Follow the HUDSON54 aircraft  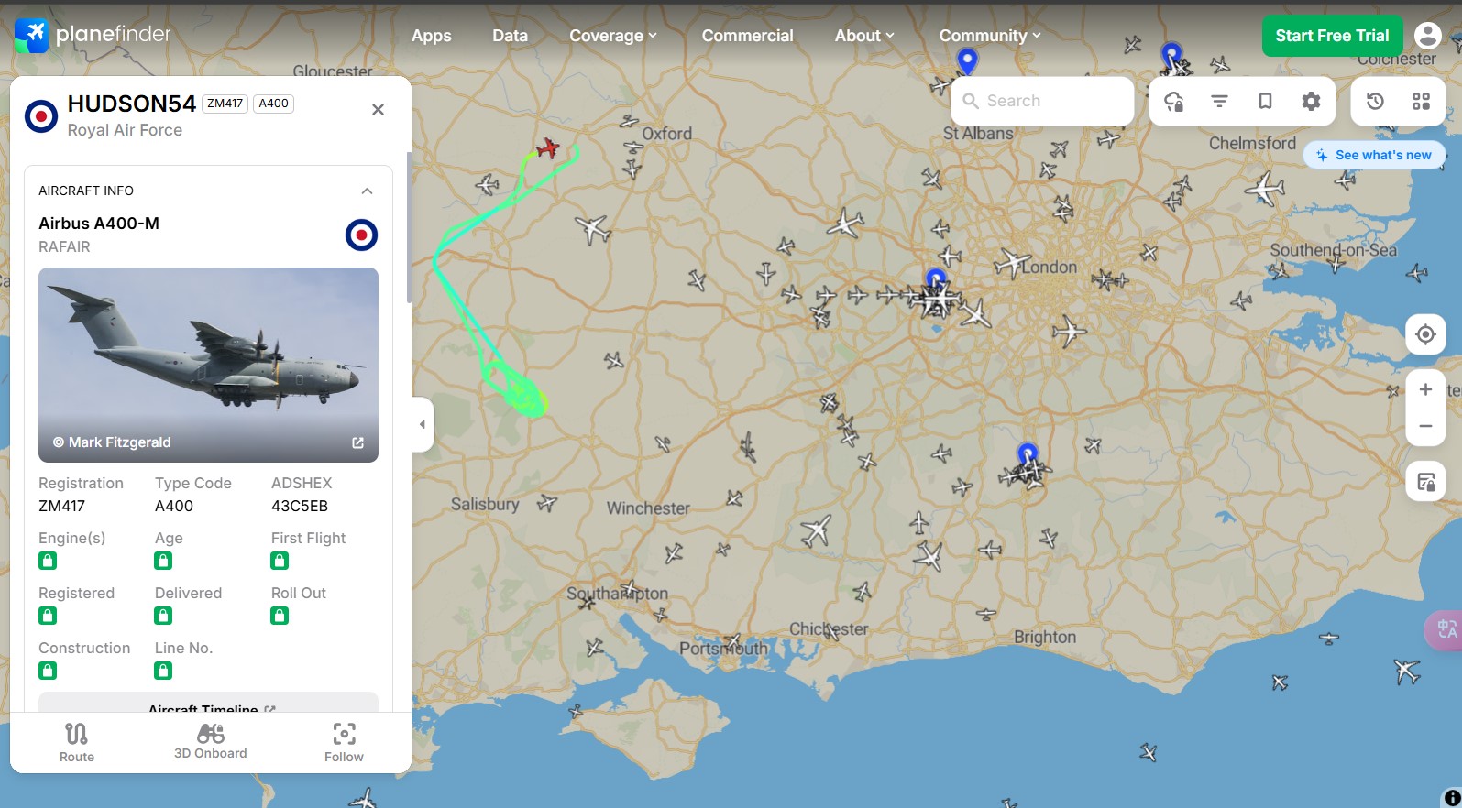(x=344, y=742)
